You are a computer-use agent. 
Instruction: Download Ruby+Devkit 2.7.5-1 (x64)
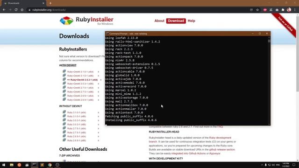click(80, 88)
